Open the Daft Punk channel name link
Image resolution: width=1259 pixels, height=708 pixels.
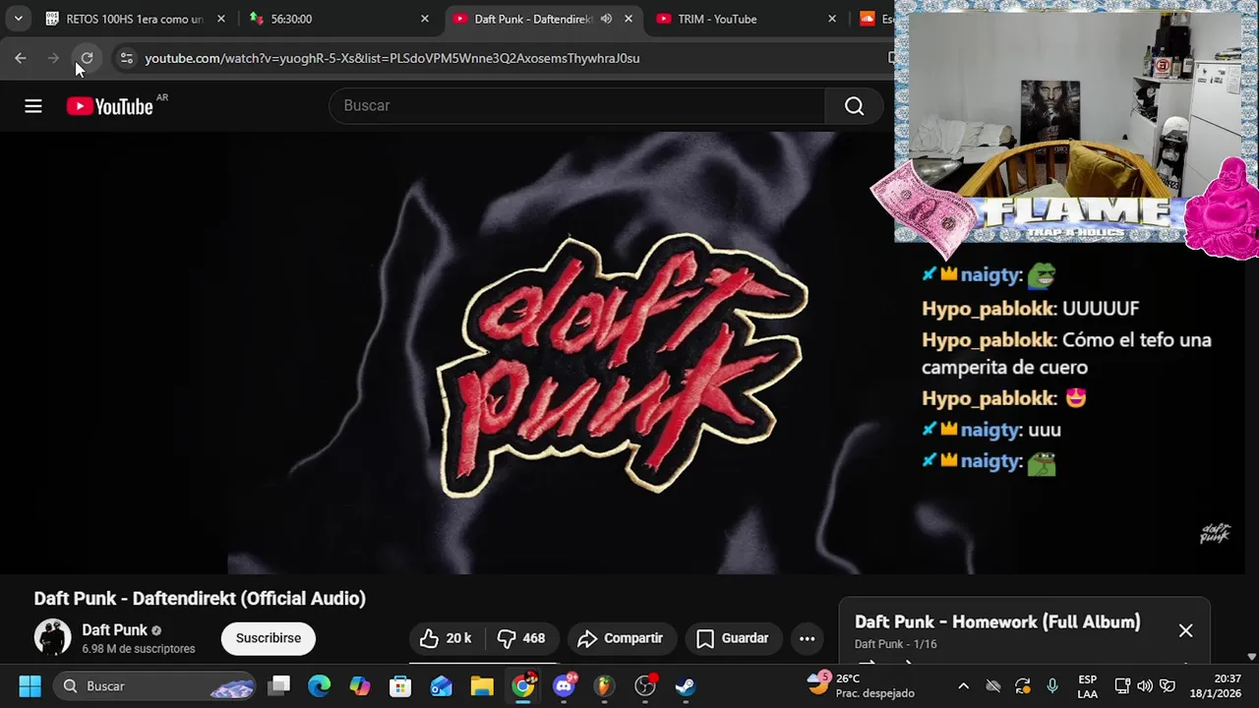(x=114, y=630)
